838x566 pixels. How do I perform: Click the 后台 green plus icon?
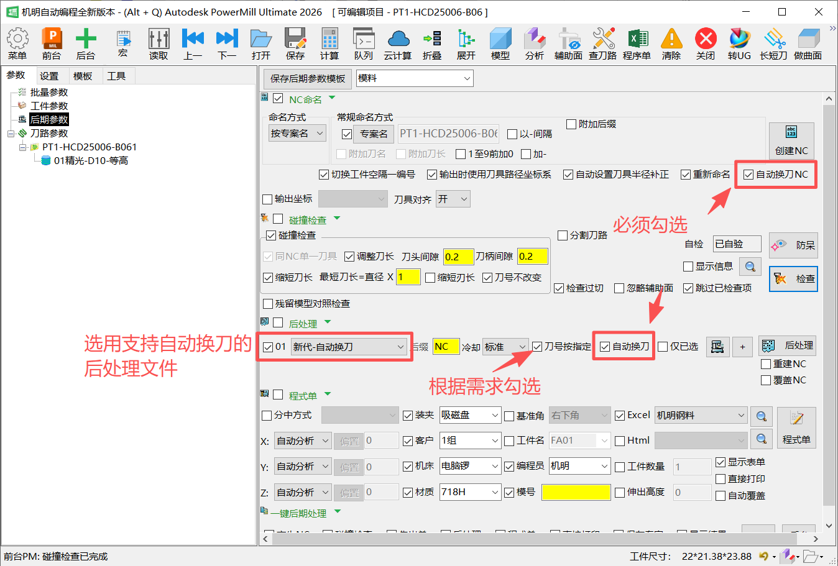point(86,43)
